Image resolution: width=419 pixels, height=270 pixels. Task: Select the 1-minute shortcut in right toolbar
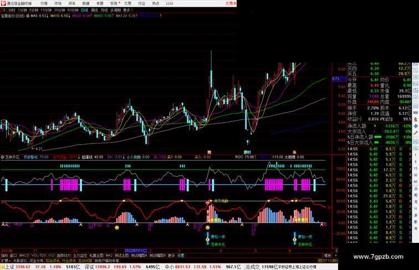tap(416, 155)
